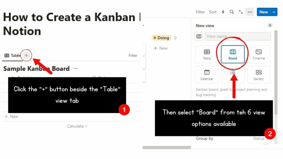The width and height of the screenshot is (283, 159).
Task: Select the Board view icon
Action: [232, 54]
